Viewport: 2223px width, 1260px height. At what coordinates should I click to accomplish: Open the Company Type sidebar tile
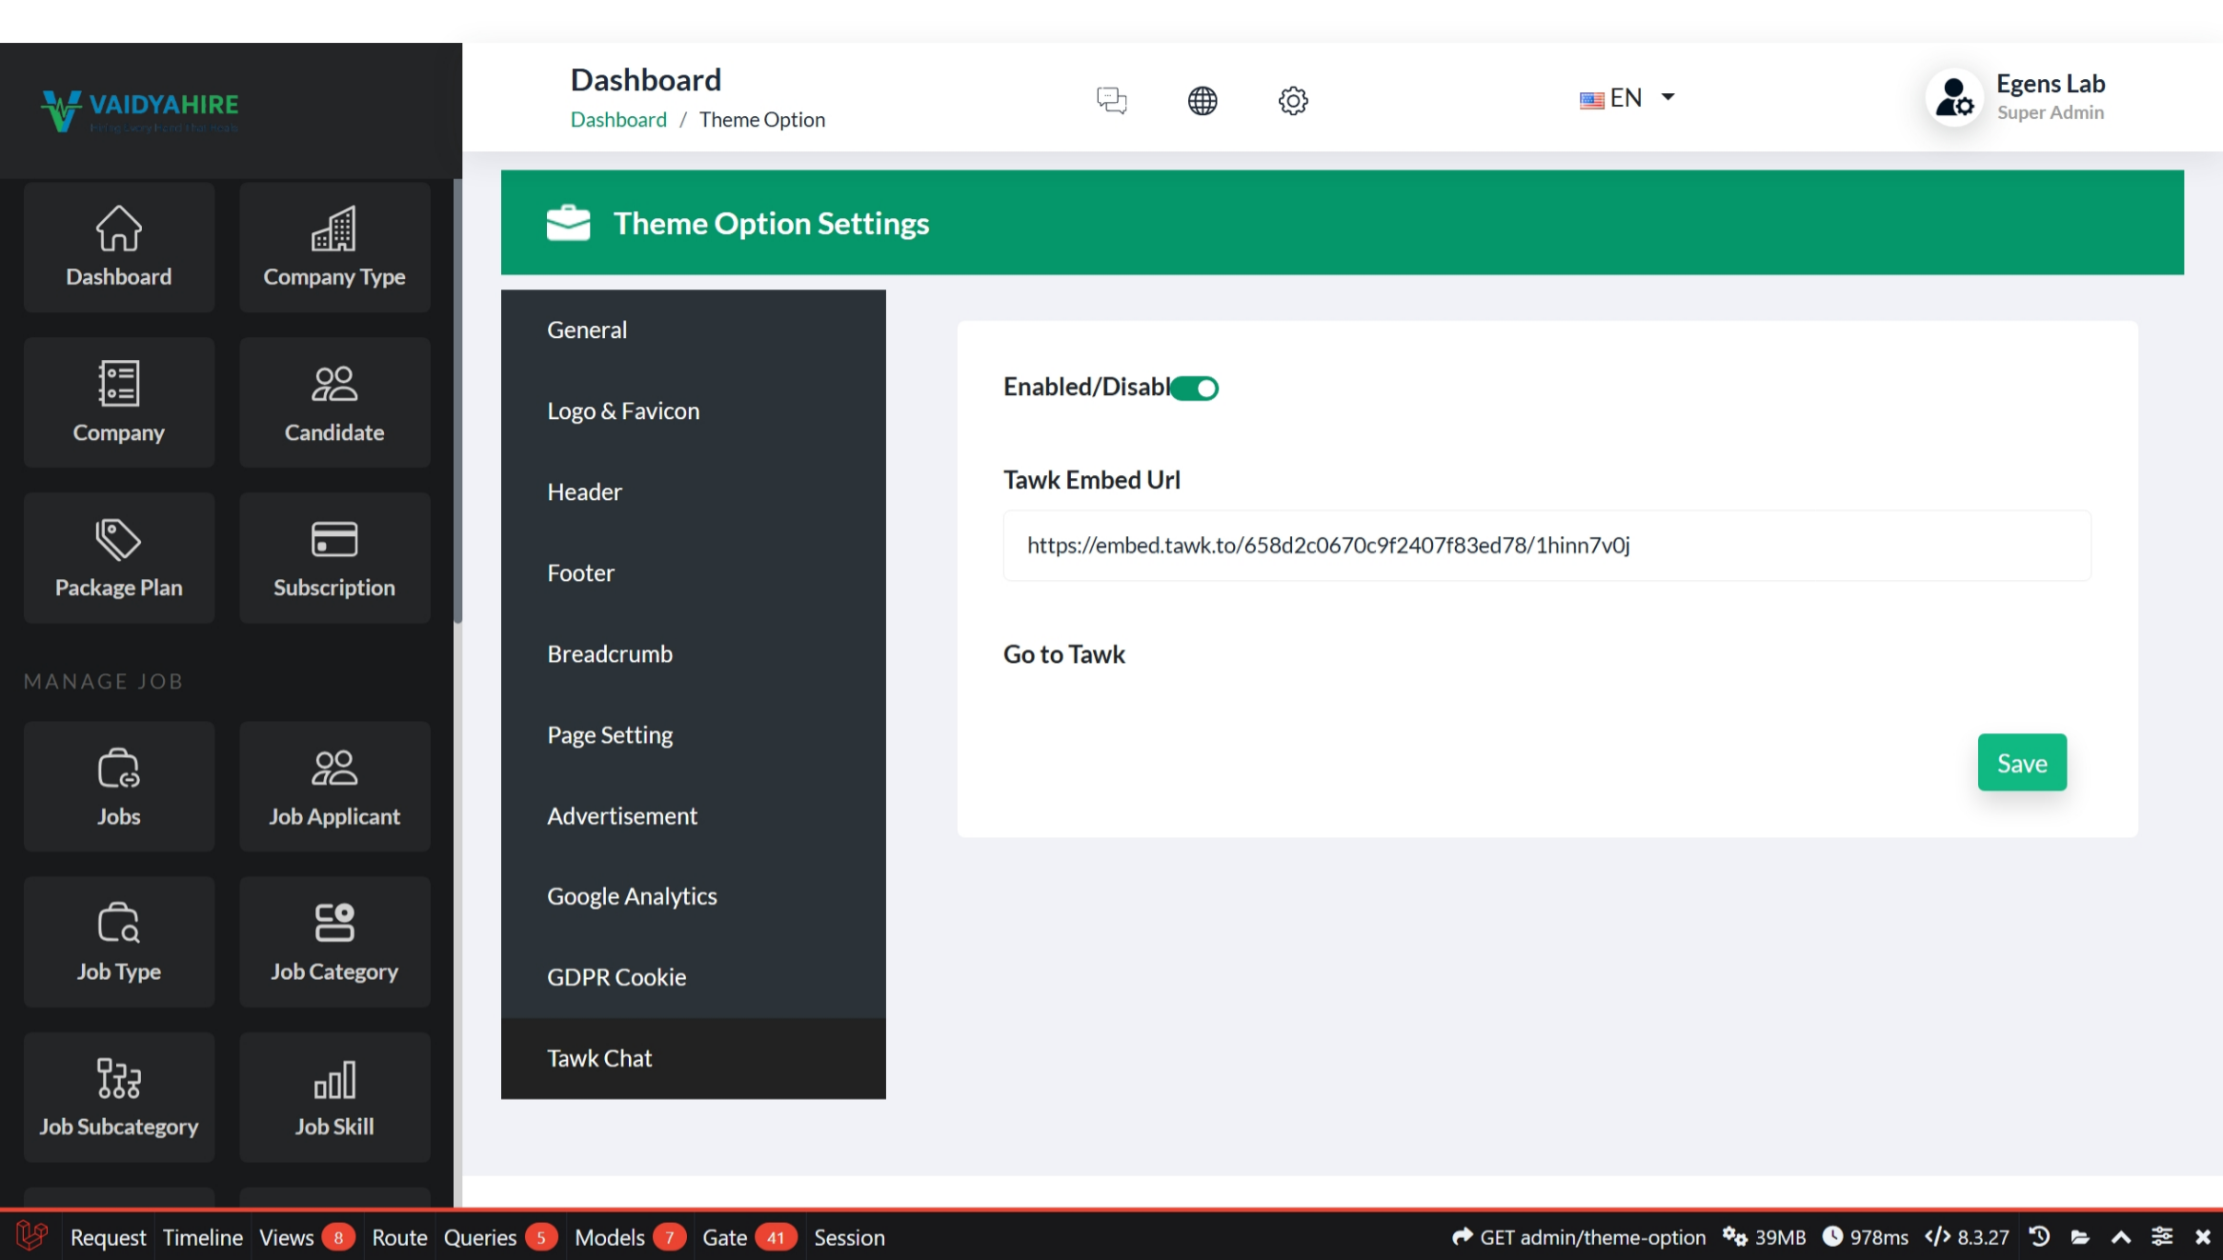pos(333,247)
